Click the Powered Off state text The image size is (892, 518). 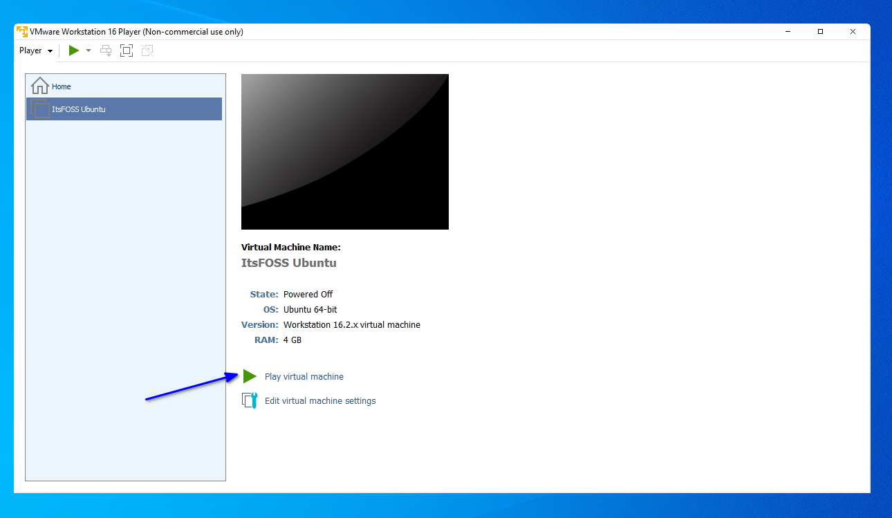click(308, 294)
